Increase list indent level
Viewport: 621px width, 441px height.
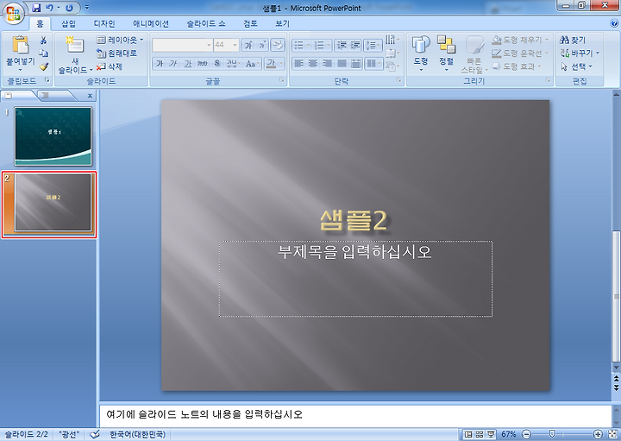355,45
